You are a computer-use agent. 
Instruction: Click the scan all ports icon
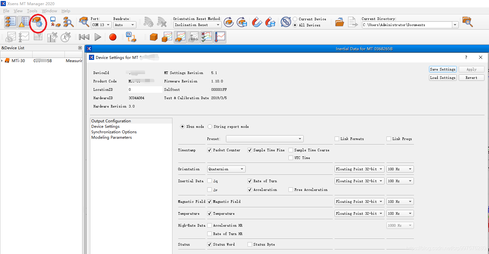click(x=68, y=22)
